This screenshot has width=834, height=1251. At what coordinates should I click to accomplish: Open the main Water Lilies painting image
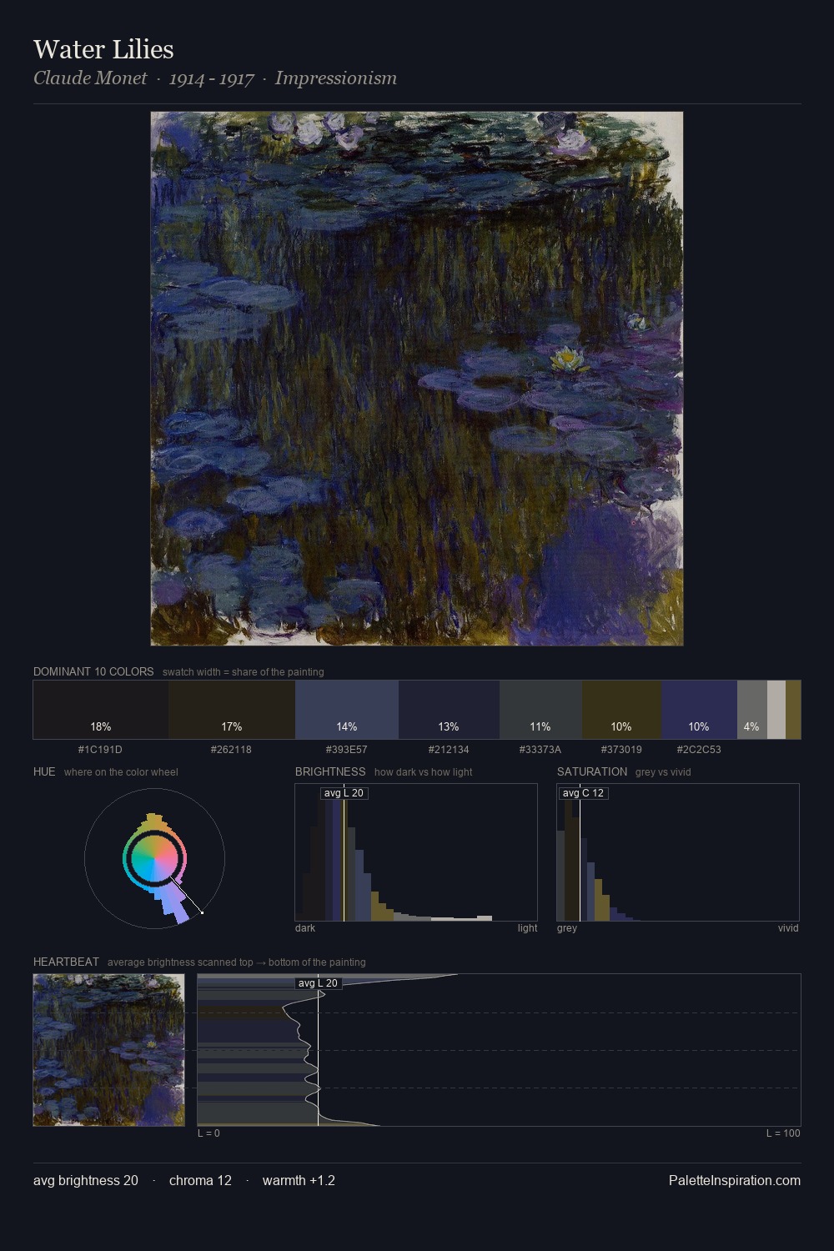417,379
